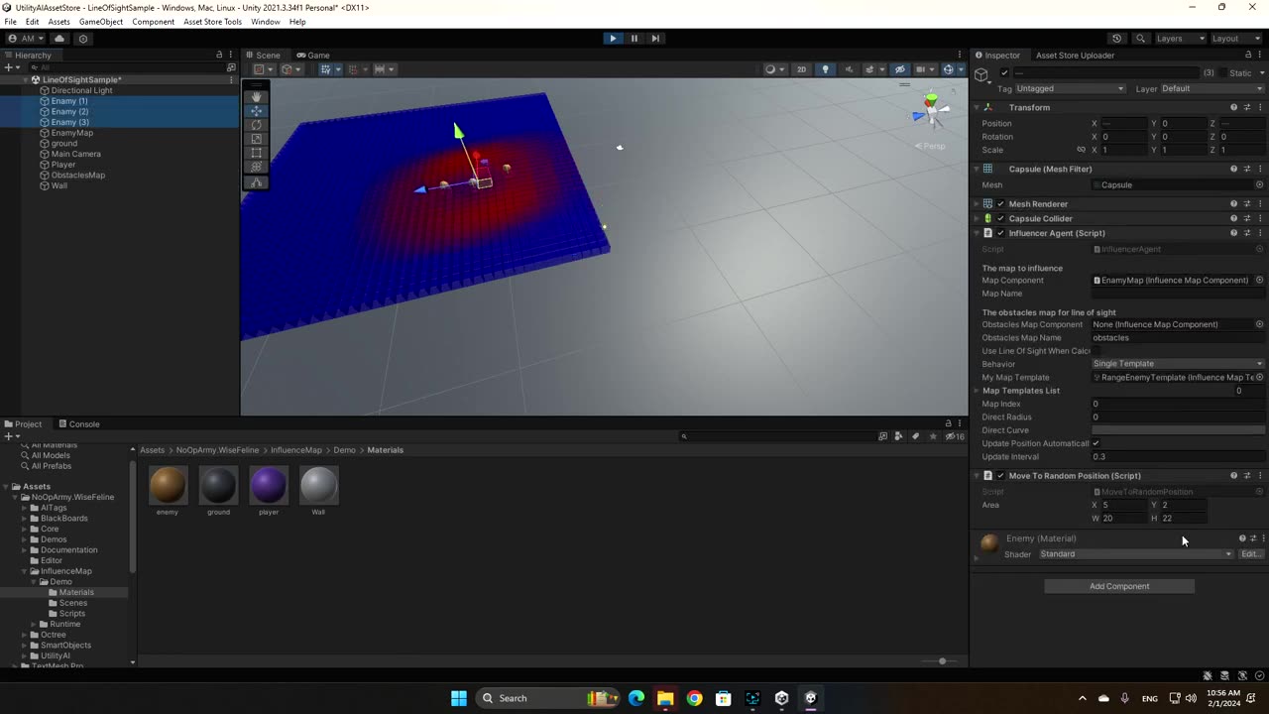Screen dimensions: 1269x714
Task: Lock the Inspector panel
Action: 1247,56
